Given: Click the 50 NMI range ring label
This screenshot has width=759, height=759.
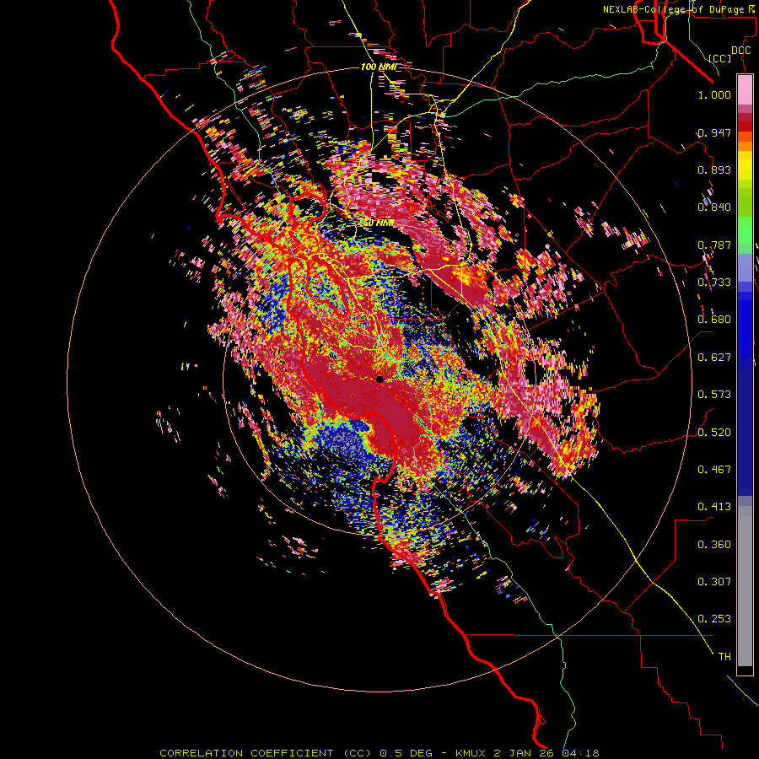Looking at the screenshot, I should pyautogui.click(x=378, y=223).
